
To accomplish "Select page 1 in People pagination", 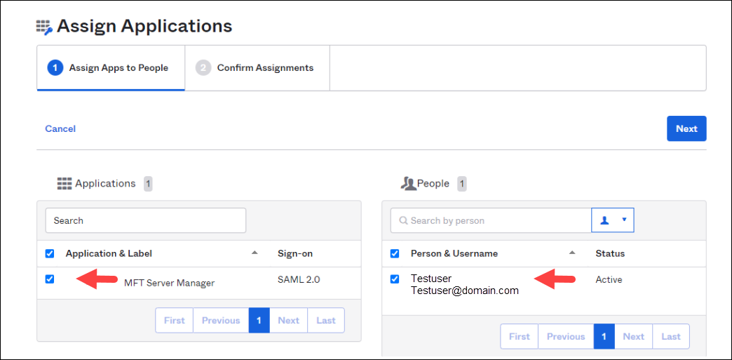I will pos(604,337).
